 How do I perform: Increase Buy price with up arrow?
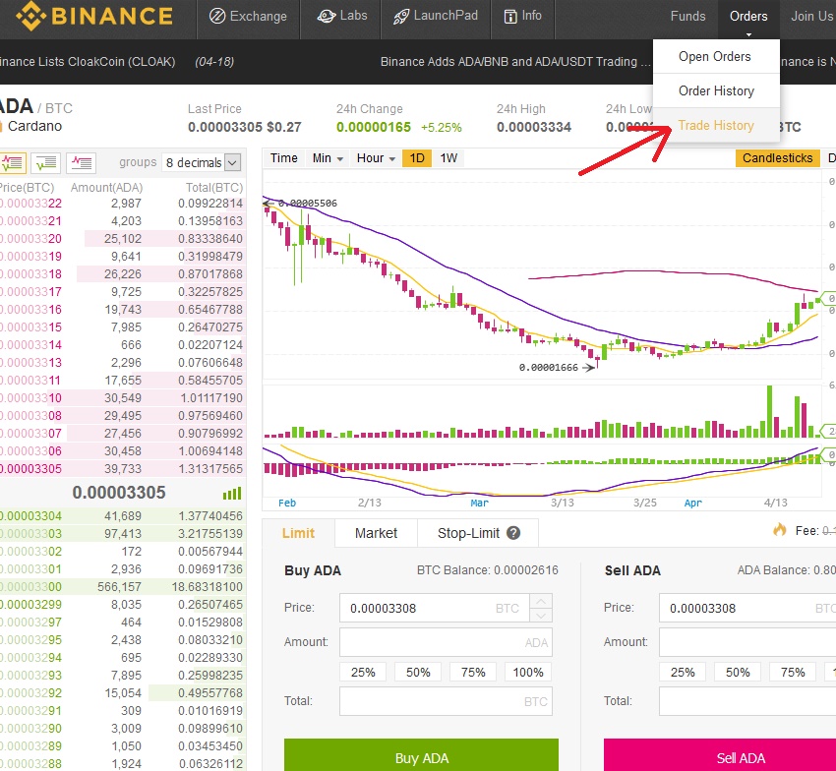[x=541, y=601]
